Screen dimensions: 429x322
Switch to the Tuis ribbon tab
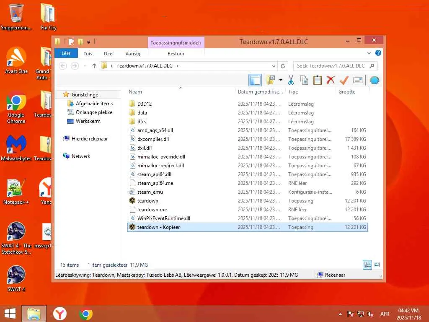88,54
